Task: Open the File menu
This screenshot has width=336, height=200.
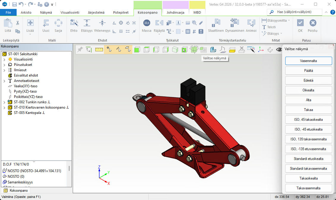Action: (x=8, y=12)
